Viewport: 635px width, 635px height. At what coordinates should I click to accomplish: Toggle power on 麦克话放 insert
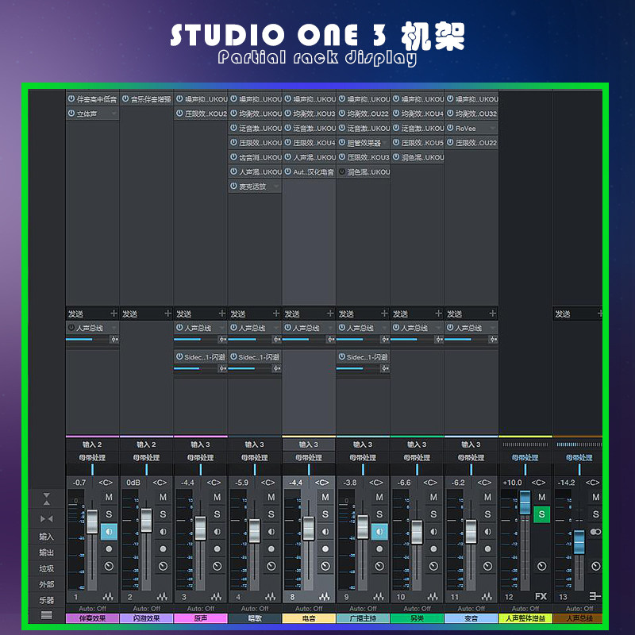click(x=233, y=187)
